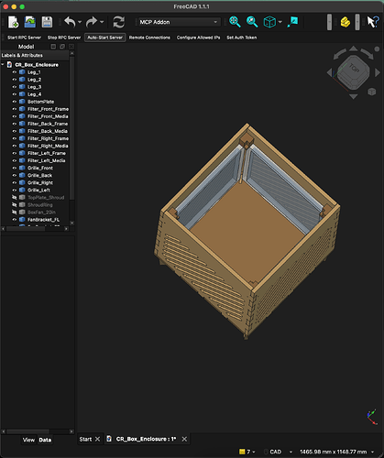The width and height of the screenshot is (384, 458).
Task: Rotate view using navigation cube up arrow
Action: point(354,49)
